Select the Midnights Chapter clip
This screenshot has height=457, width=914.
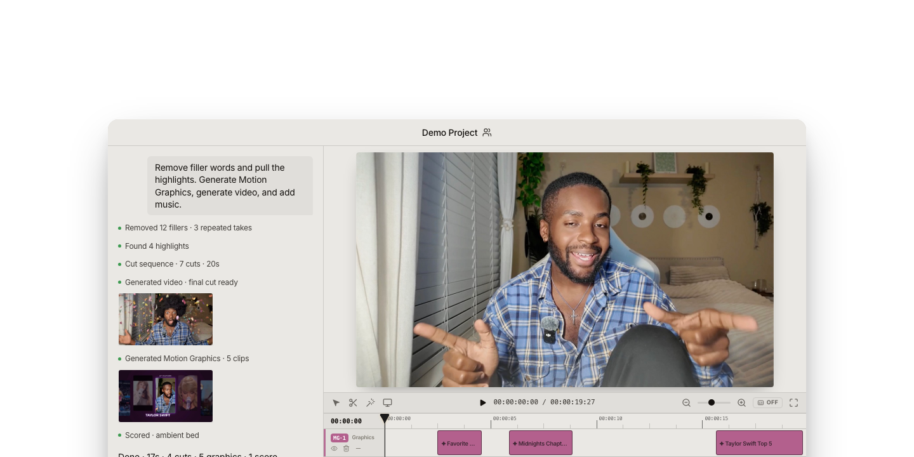tap(541, 442)
